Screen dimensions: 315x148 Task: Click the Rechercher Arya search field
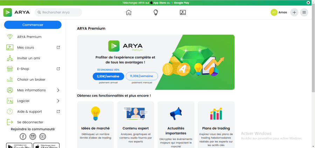tap(58, 13)
